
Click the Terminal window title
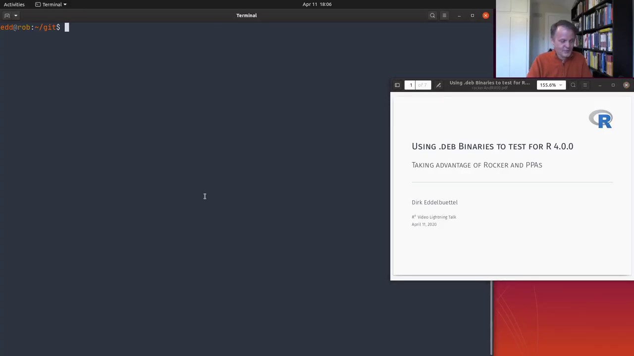tap(246, 15)
